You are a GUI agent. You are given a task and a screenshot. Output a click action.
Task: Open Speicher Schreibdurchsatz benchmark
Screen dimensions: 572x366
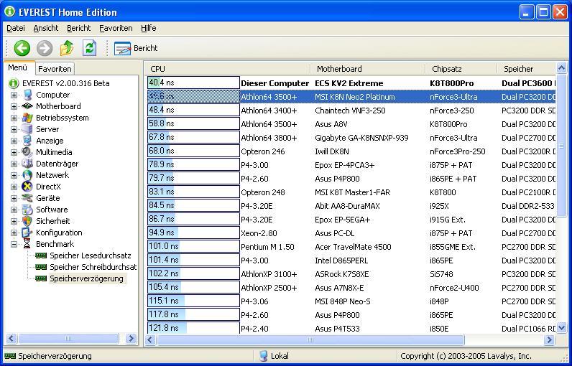(93, 267)
